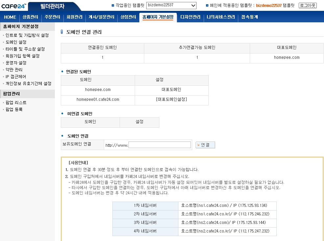Open the HOME menu tab
The width and height of the screenshot is (324, 241).
click(10, 17)
